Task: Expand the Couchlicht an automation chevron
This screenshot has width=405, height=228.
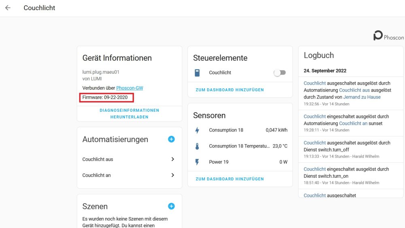Action: [173, 175]
